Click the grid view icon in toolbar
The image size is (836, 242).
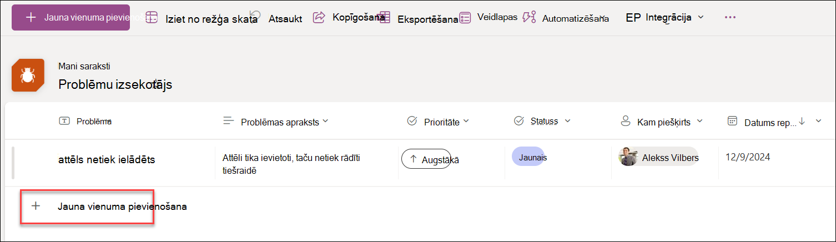152,17
